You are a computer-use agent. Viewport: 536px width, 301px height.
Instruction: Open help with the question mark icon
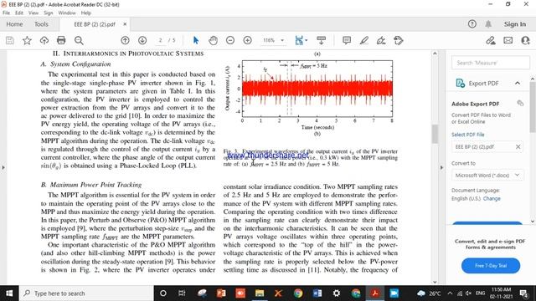pyautogui.click(x=472, y=24)
